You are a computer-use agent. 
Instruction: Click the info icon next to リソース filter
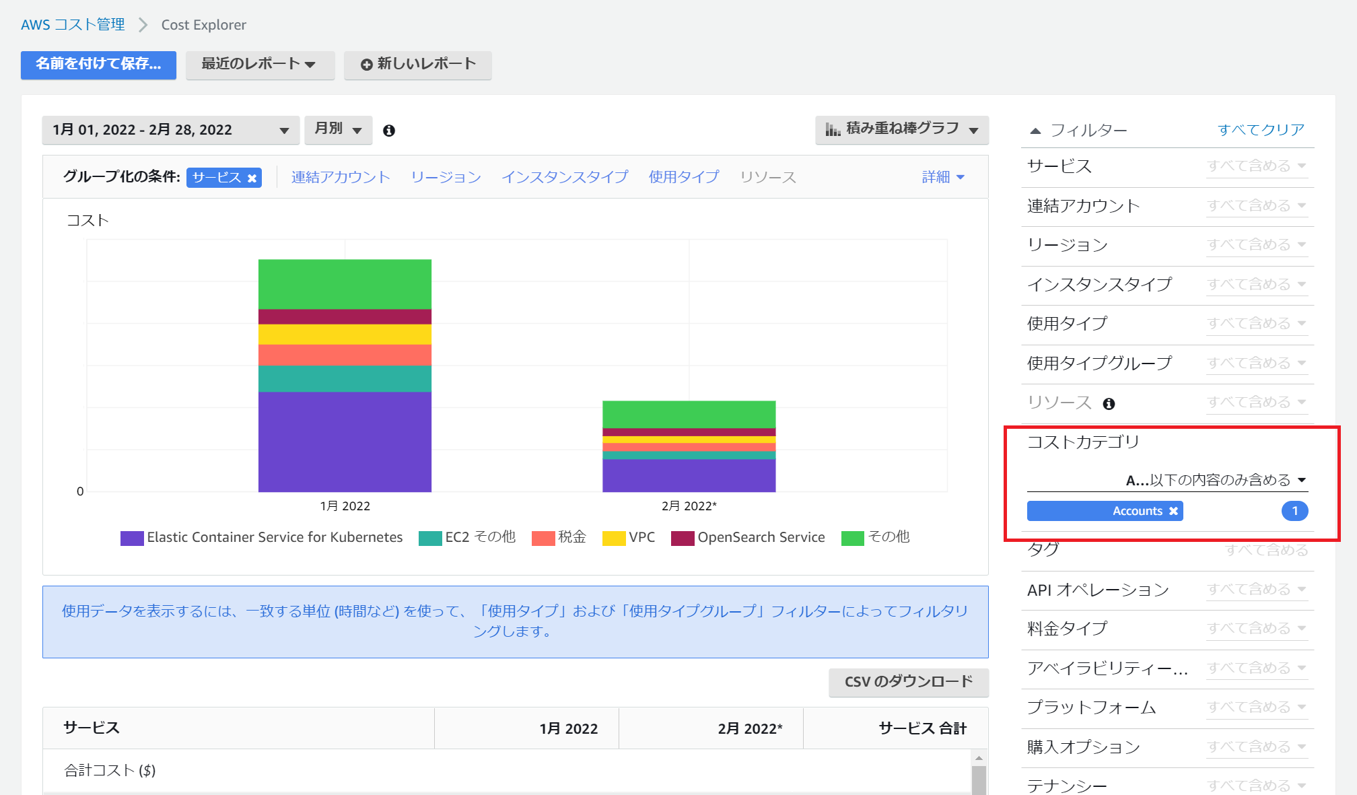point(1109,404)
